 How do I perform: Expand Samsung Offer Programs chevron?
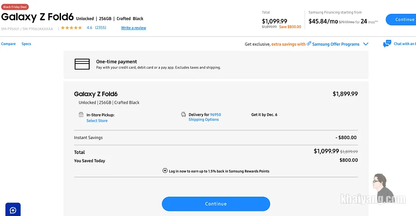366,44
